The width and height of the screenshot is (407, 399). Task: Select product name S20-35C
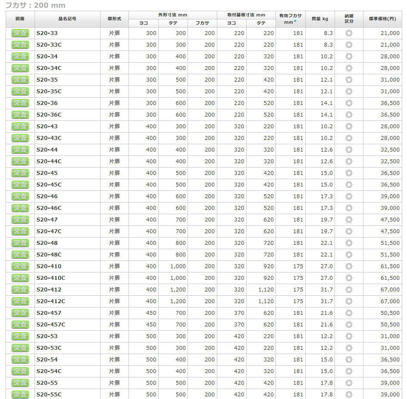pos(49,92)
